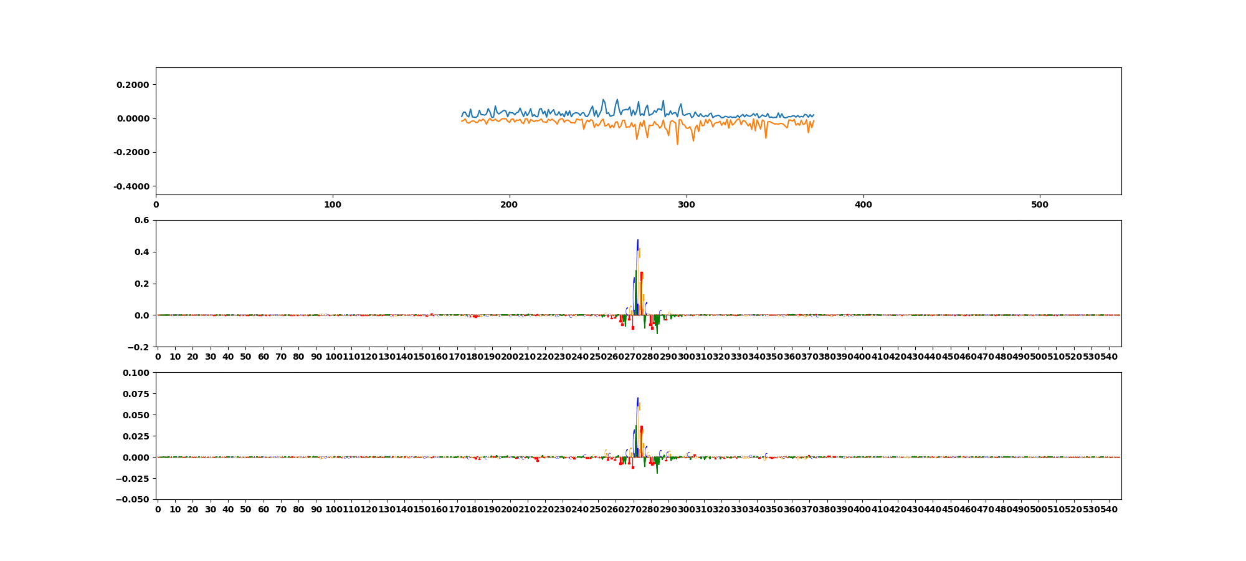1246x561 pixels.
Task: Click the 0.075 y-axis label in bottom plot
Action: (x=136, y=394)
